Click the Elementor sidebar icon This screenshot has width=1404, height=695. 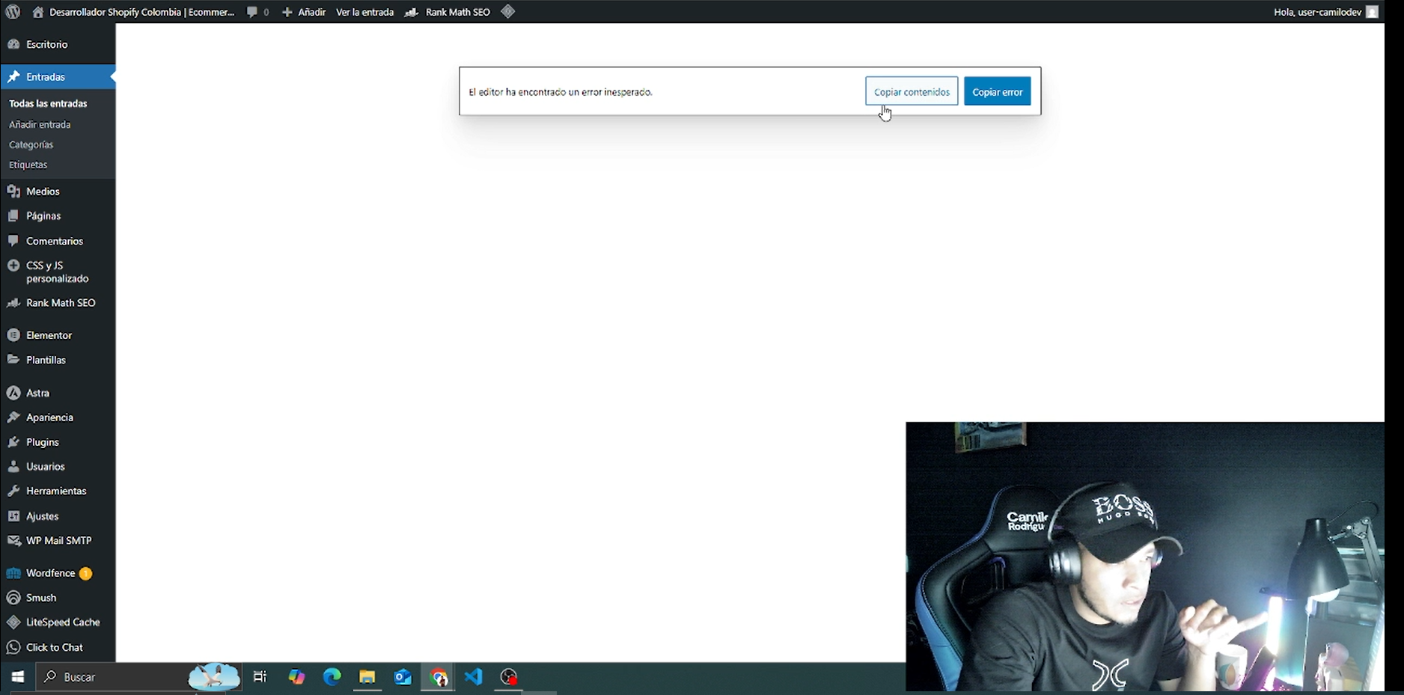point(13,335)
